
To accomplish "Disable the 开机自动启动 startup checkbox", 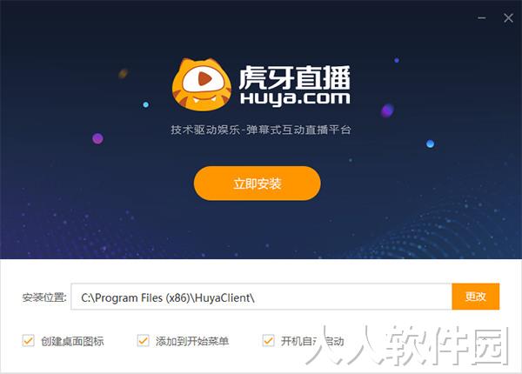I will pos(268,341).
